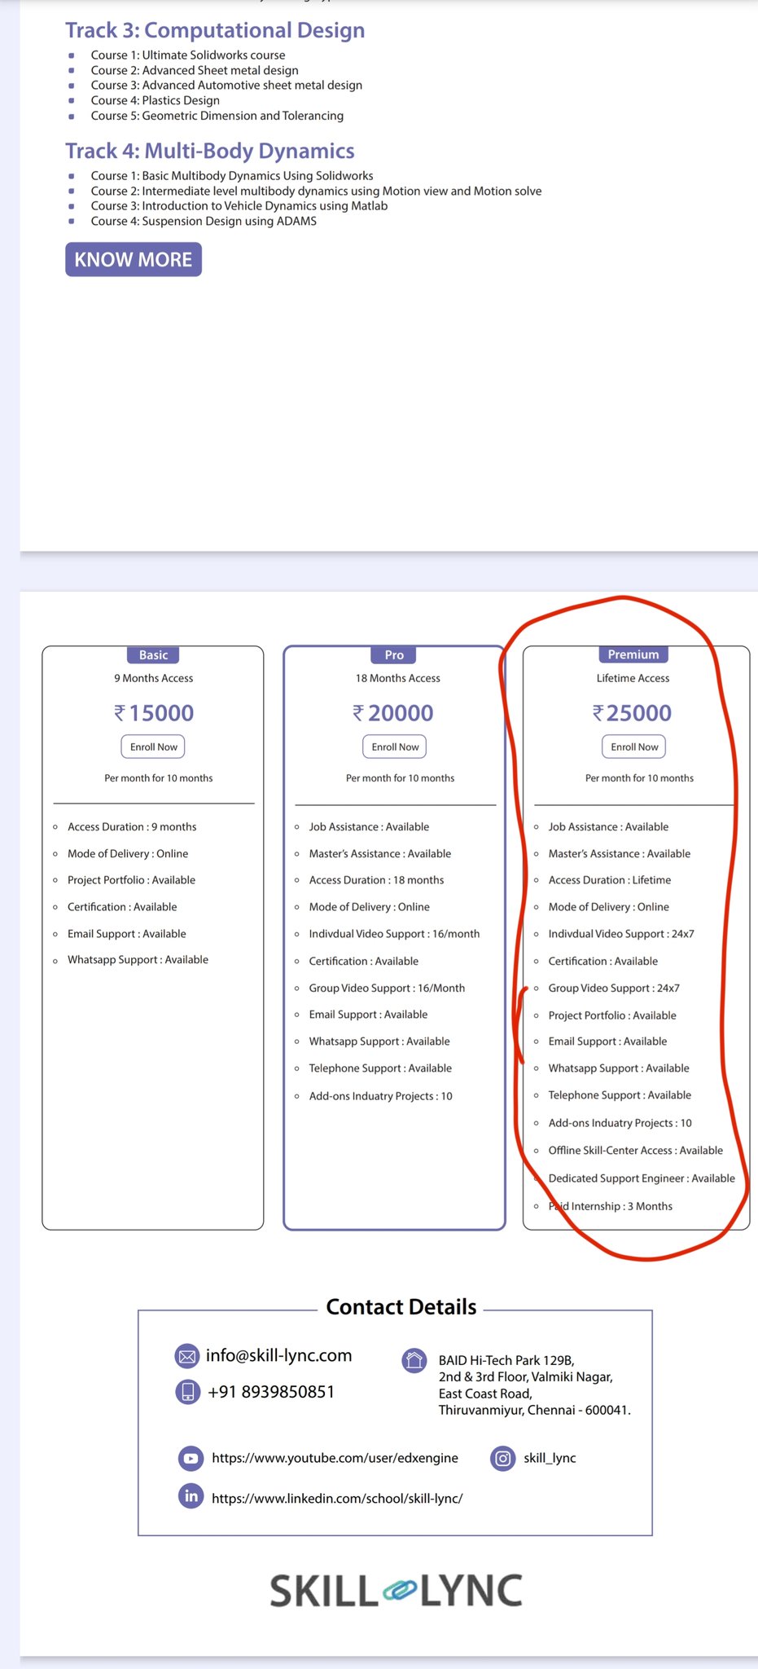Screen dimensions: 758x1669
Task: Enroll Now in the Pro plan
Action: pyautogui.click(x=395, y=746)
